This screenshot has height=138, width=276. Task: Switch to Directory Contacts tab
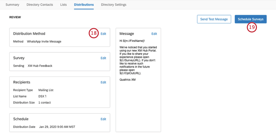pyautogui.click(x=40, y=5)
